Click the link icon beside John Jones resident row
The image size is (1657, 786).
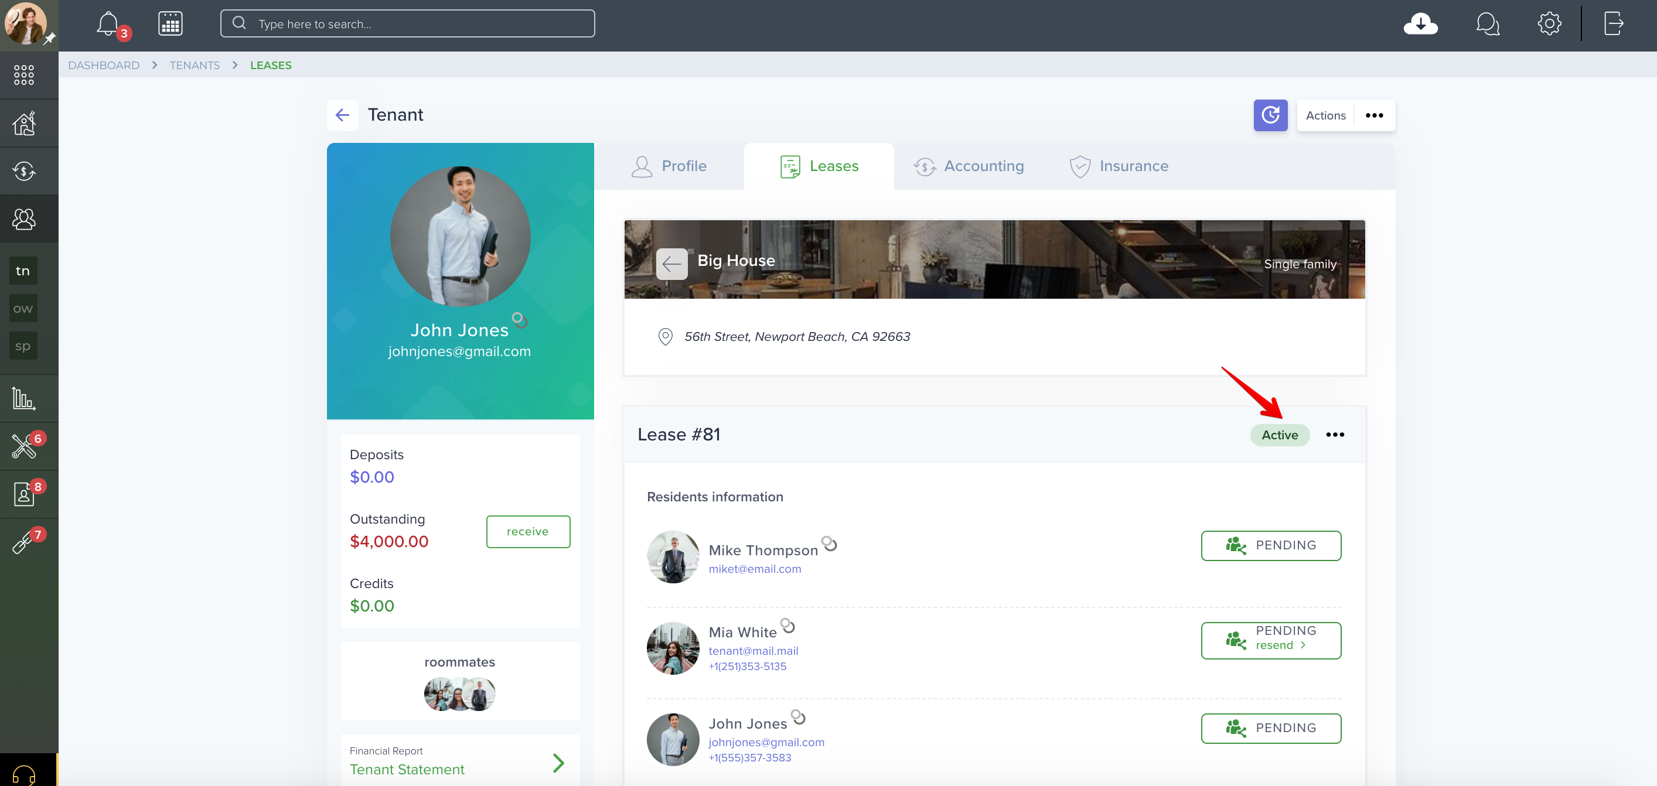pyautogui.click(x=798, y=716)
